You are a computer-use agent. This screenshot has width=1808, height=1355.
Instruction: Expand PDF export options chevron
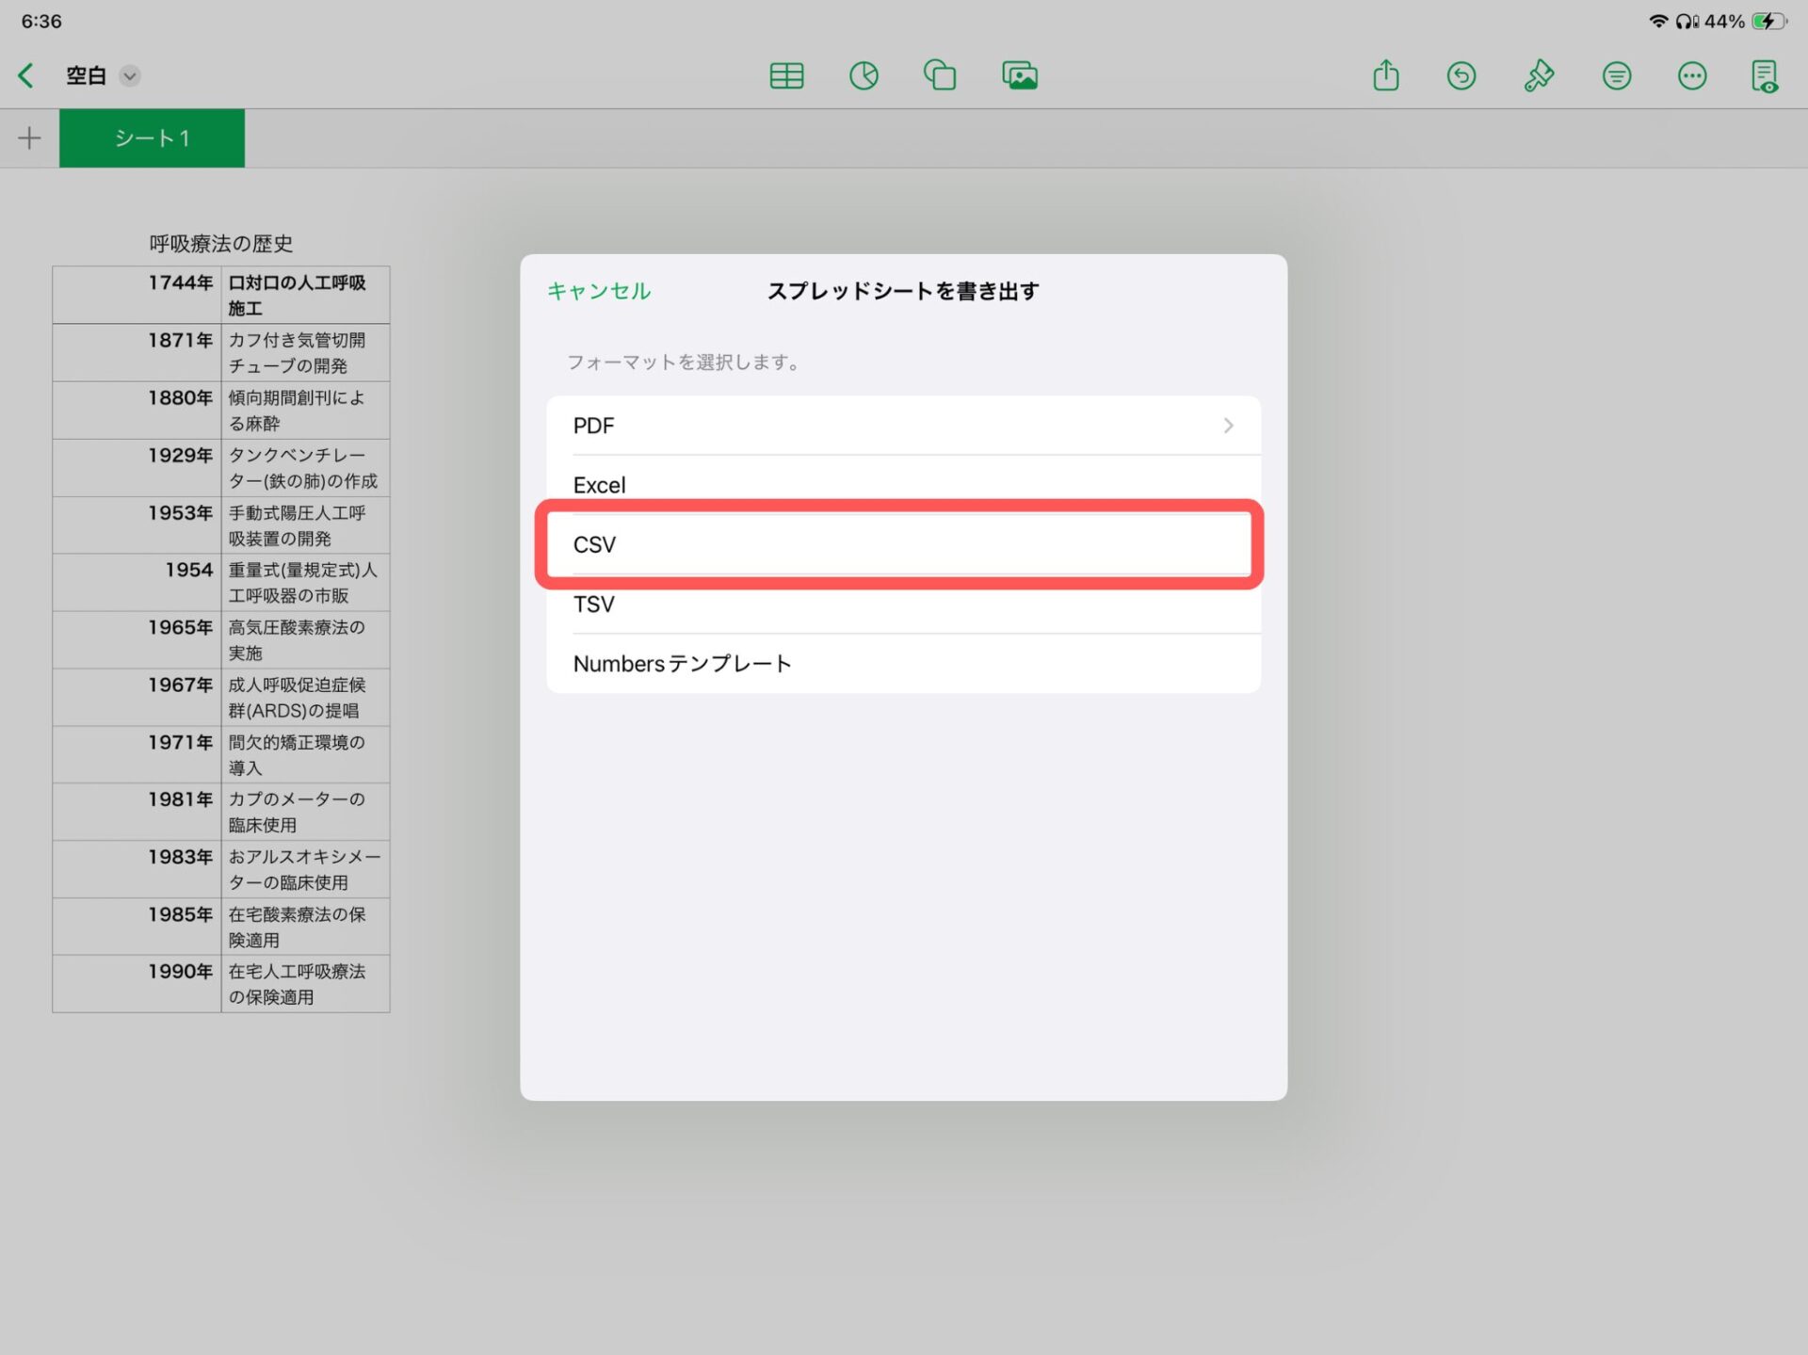click(1228, 426)
